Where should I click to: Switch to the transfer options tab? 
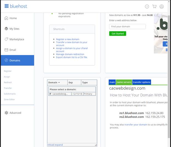(x=142, y=82)
